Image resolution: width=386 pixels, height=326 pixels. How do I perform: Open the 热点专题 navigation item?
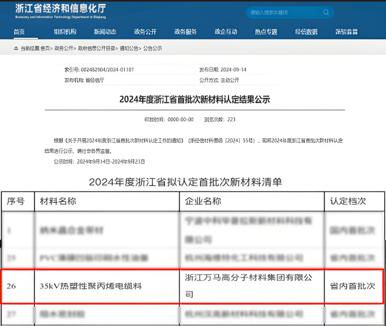click(266, 32)
